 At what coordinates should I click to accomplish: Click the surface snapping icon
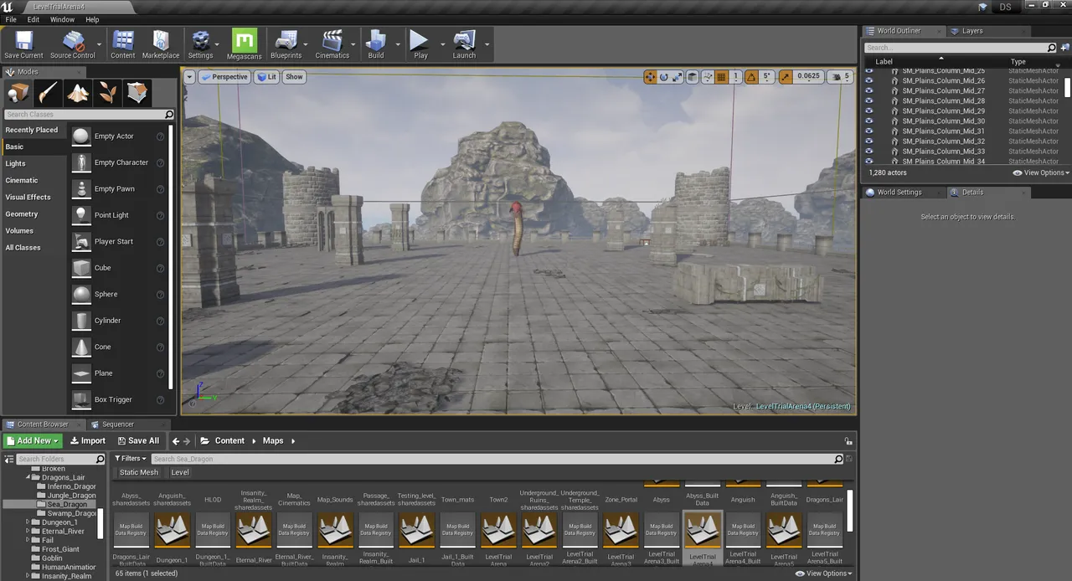pyautogui.click(x=708, y=77)
